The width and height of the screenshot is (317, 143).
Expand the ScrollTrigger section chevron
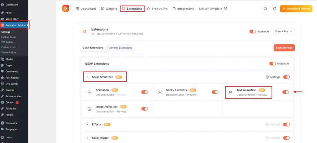point(87,138)
